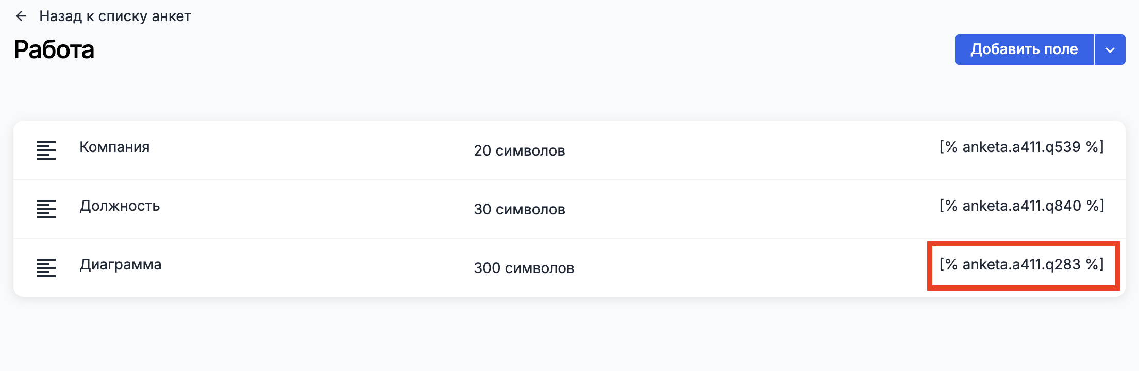The height and width of the screenshot is (371, 1139).
Task: Click the anketa.a411.q539 template tag
Action: [1021, 147]
